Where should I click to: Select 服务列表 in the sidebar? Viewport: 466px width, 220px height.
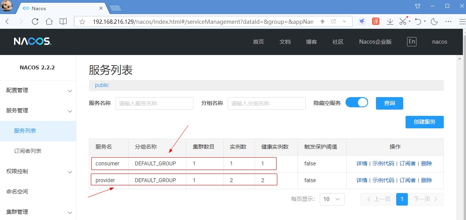pos(38,131)
